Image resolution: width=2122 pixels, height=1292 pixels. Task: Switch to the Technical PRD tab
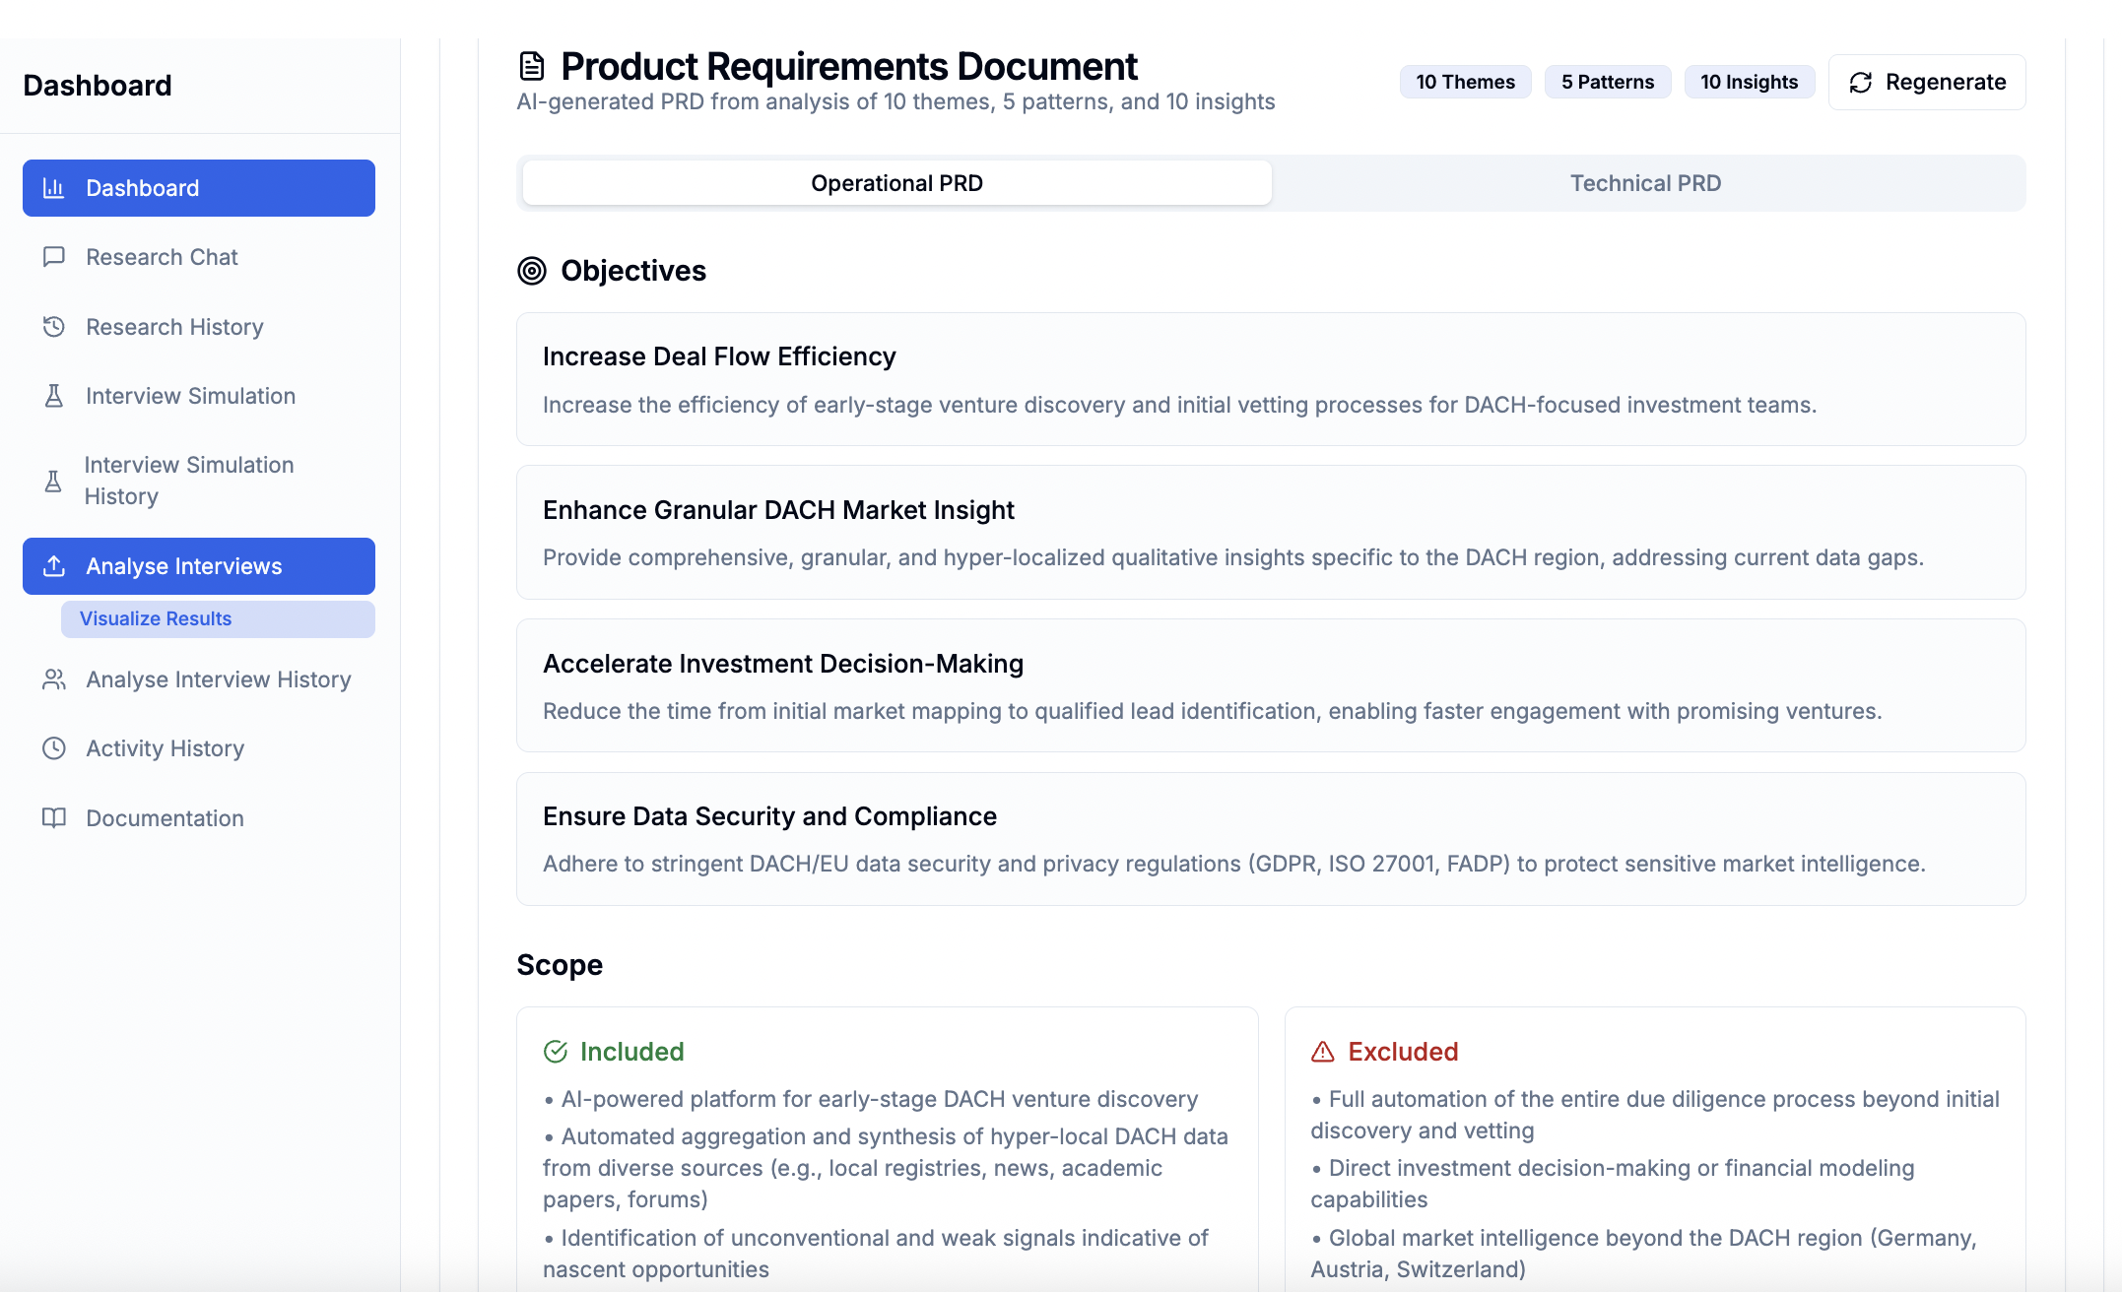click(1644, 182)
